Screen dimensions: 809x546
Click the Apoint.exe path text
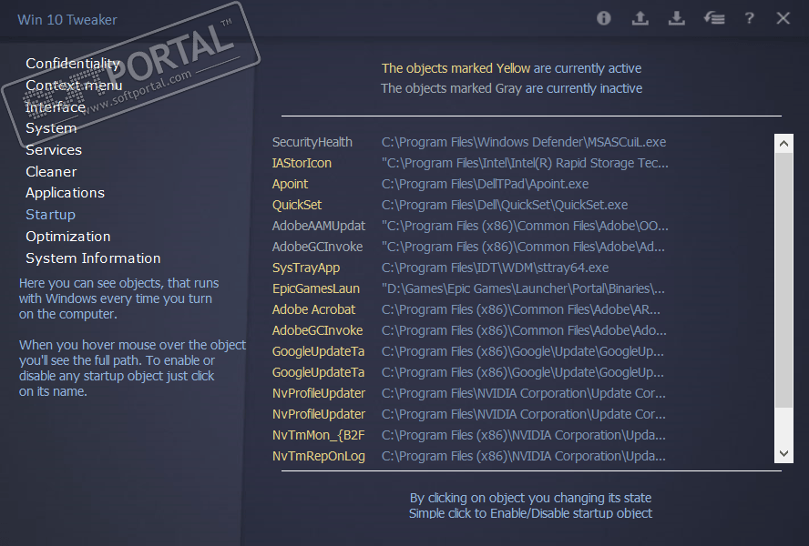(485, 184)
